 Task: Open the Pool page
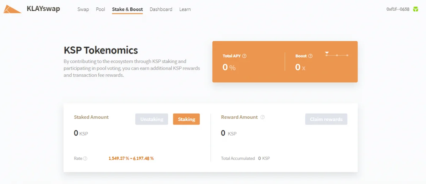click(100, 9)
